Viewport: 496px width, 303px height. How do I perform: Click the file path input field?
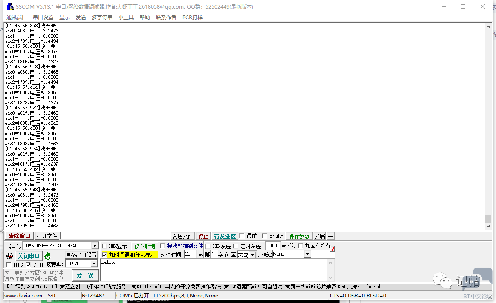click(x=115, y=236)
